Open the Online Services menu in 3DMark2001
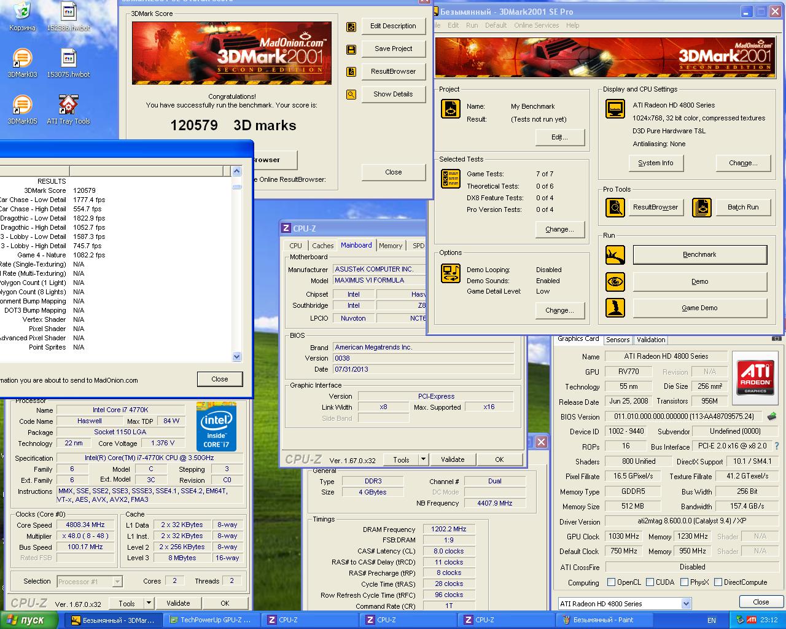786x629 pixels. coord(537,25)
